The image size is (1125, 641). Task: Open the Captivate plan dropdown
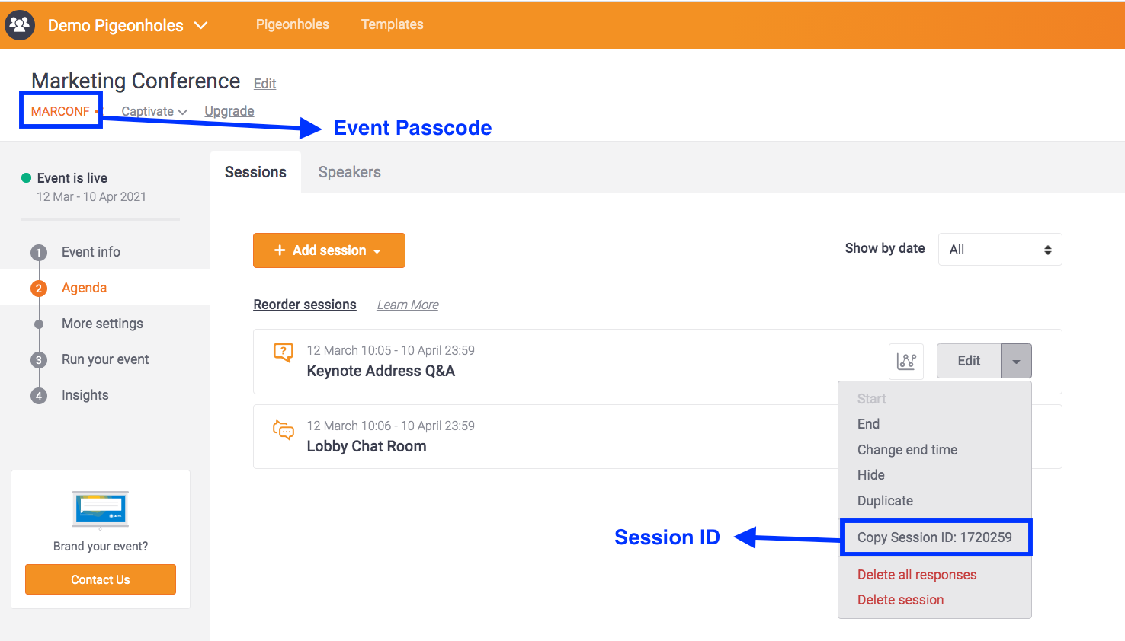(x=155, y=112)
